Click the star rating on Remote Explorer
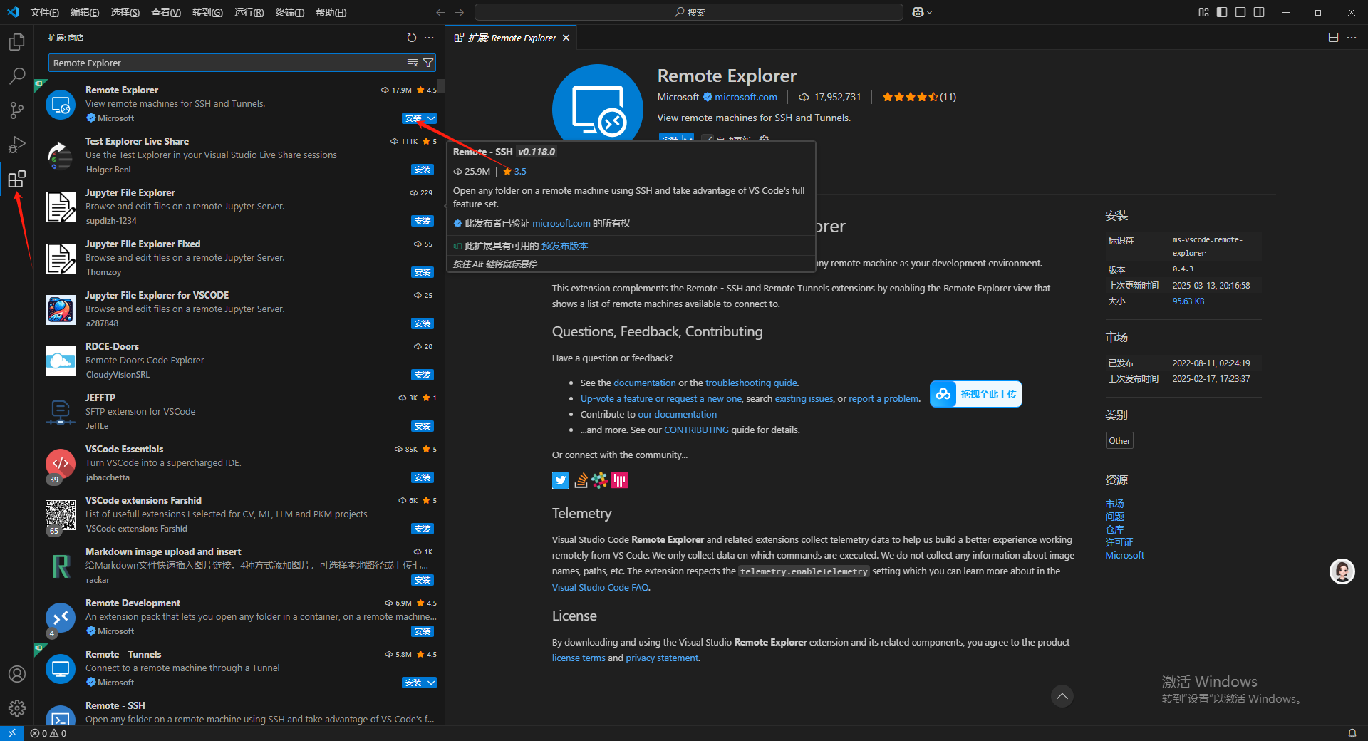The width and height of the screenshot is (1368, 741). click(910, 97)
